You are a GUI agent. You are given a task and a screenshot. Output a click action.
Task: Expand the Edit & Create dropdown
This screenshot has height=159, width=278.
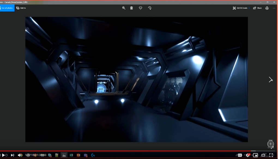[x=241, y=8]
